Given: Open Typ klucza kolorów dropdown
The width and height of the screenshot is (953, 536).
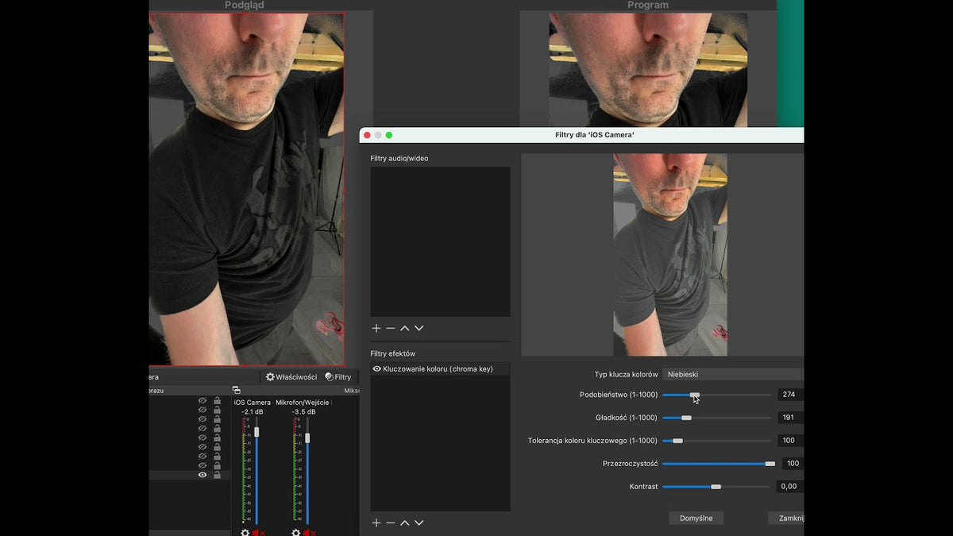Looking at the screenshot, I should (732, 374).
